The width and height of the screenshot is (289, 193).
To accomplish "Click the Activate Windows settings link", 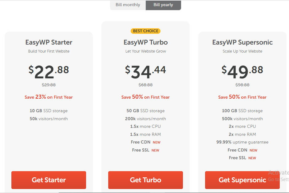I will click(x=278, y=179).
